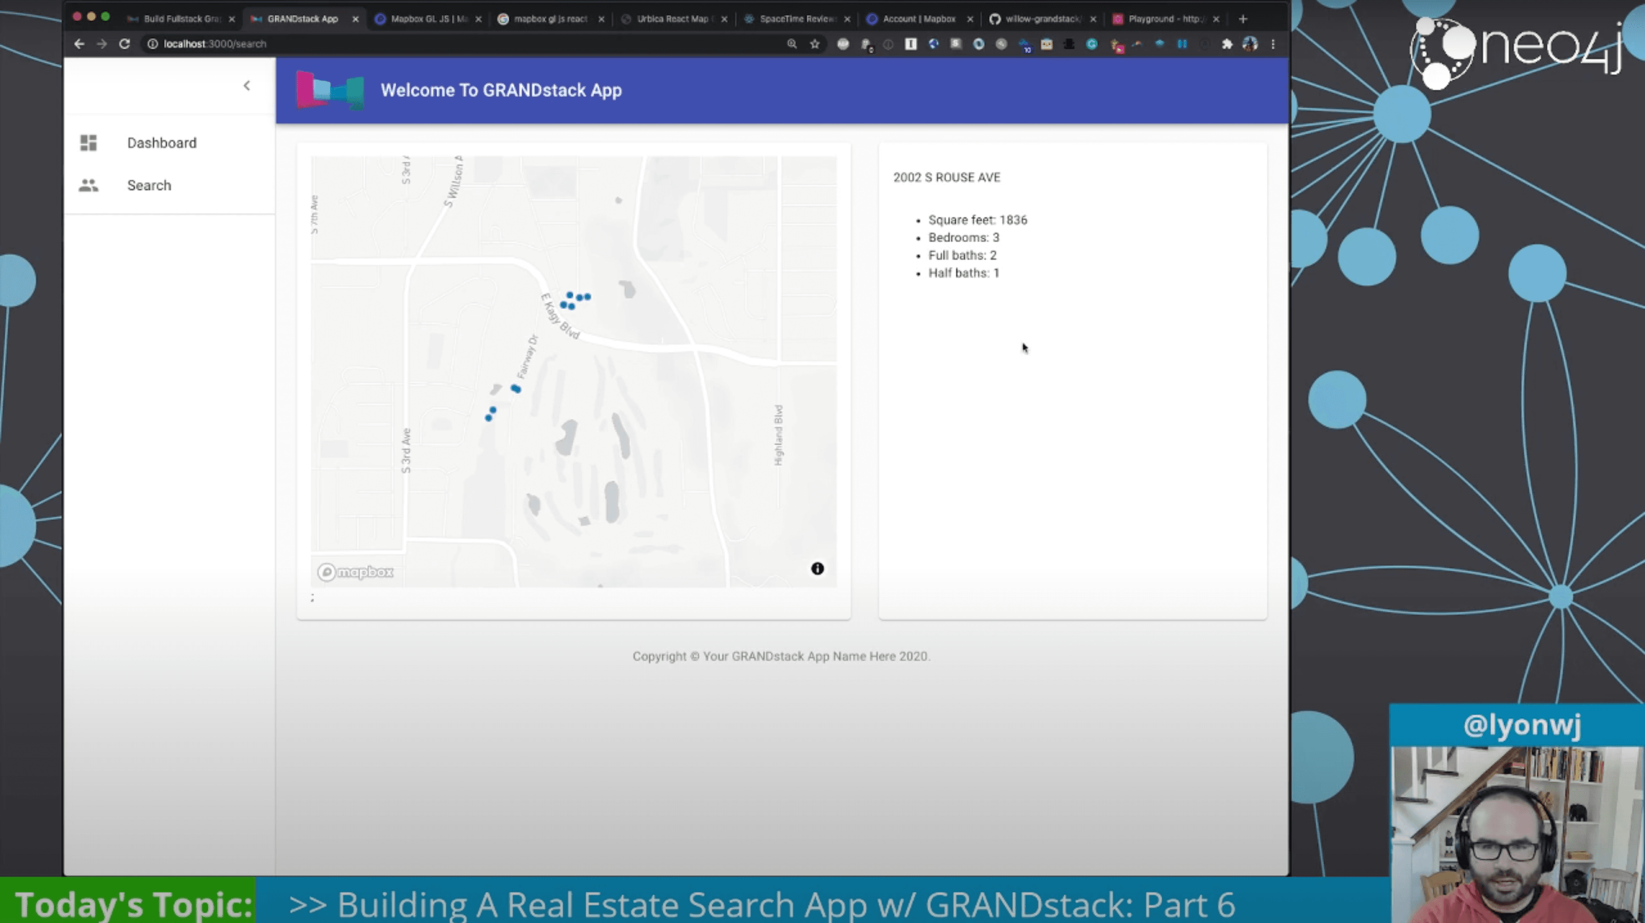Open the willow-grandstack GitHub tab

click(x=1041, y=19)
